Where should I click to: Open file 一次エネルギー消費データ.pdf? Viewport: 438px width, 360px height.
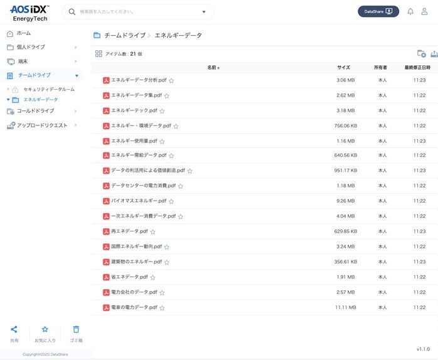[144, 216]
